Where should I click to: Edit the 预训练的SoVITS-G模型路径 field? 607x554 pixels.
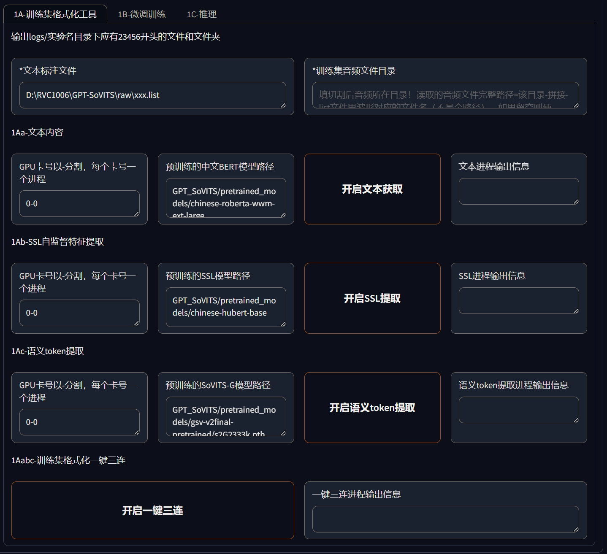point(225,416)
